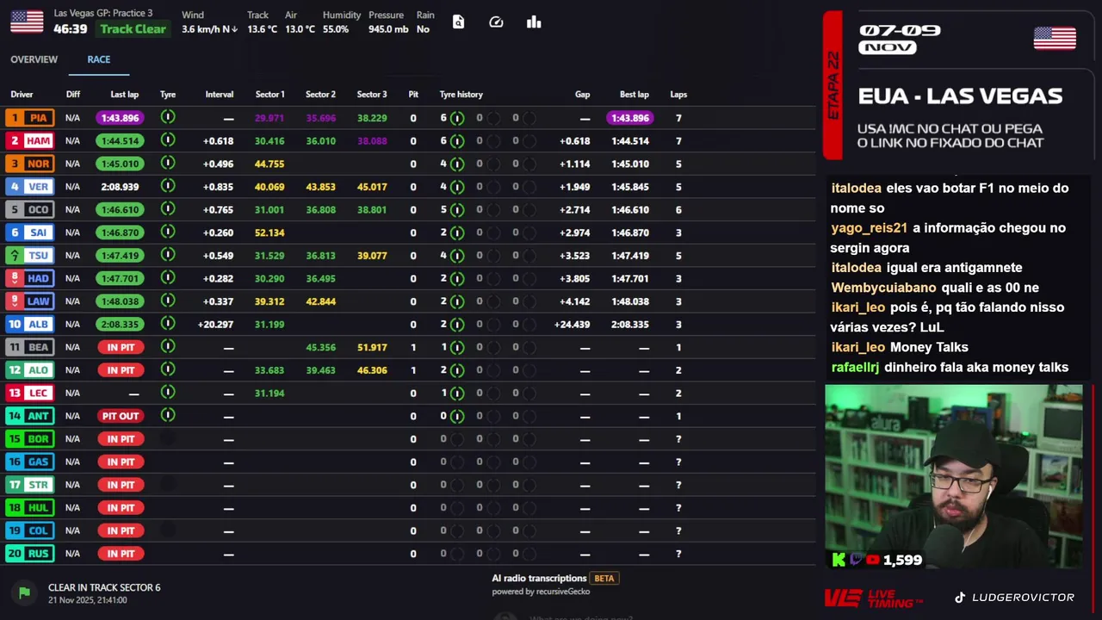Click the YouTube logo beside viewer count

click(873, 560)
